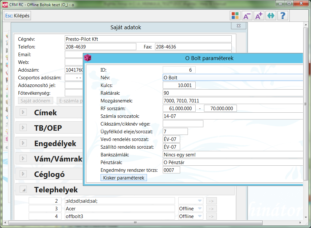Image resolution: width=311 pixels, height=228 pixels.
Task: Increase font size with A+ icon
Action: coord(258,16)
